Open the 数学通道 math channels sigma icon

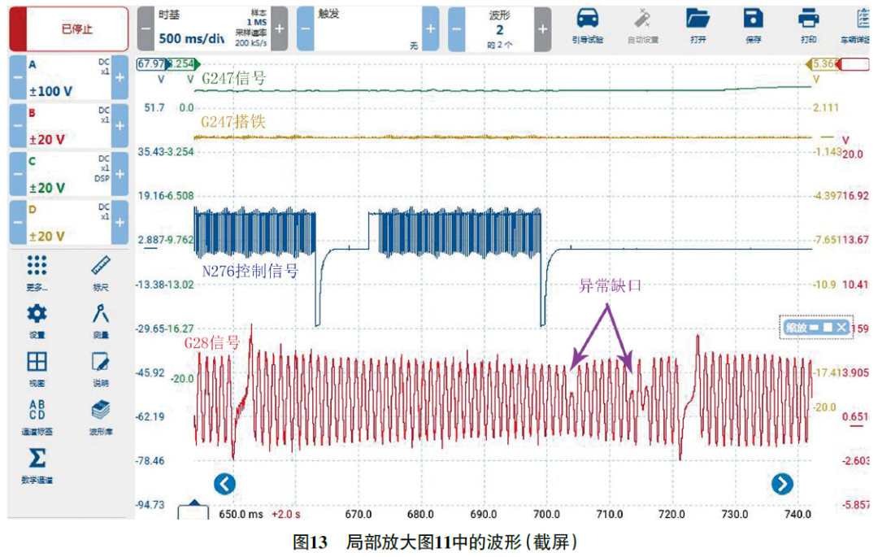[x=37, y=465]
